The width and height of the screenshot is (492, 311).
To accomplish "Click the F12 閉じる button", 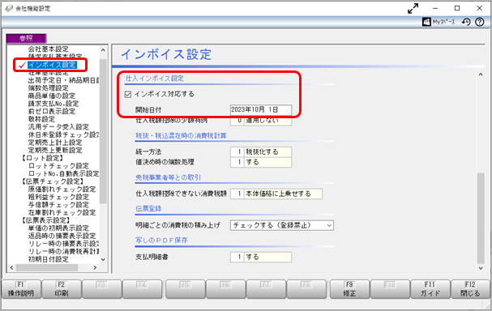I will (470, 289).
